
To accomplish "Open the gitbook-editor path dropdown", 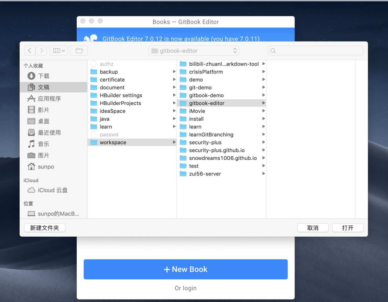I will [x=193, y=50].
